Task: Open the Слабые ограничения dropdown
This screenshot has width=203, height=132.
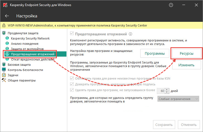Action: click(x=178, y=99)
